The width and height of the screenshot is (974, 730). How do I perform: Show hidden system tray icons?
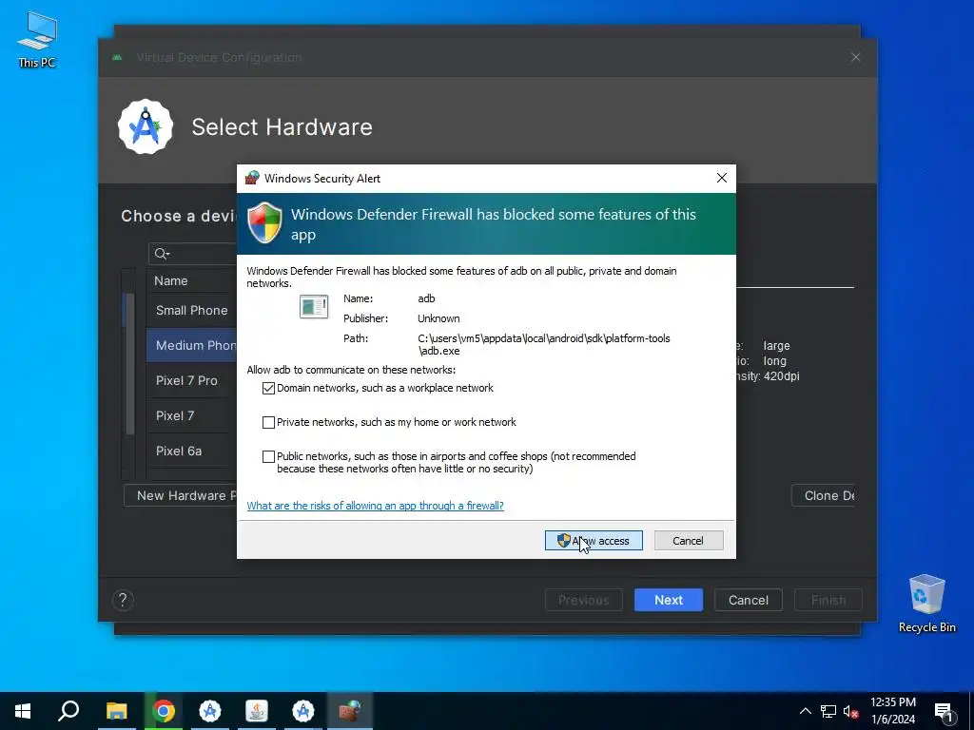[x=805, y=711]
